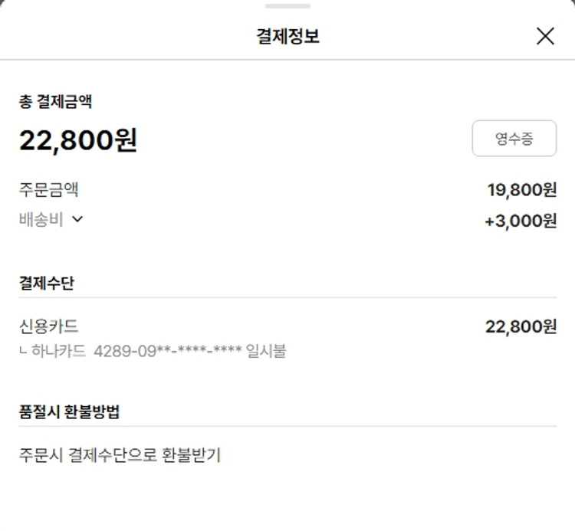Click the 주문금액 label
Image resolution: width=575 pixels, height=531 pixels.
[x=49, y=189]
